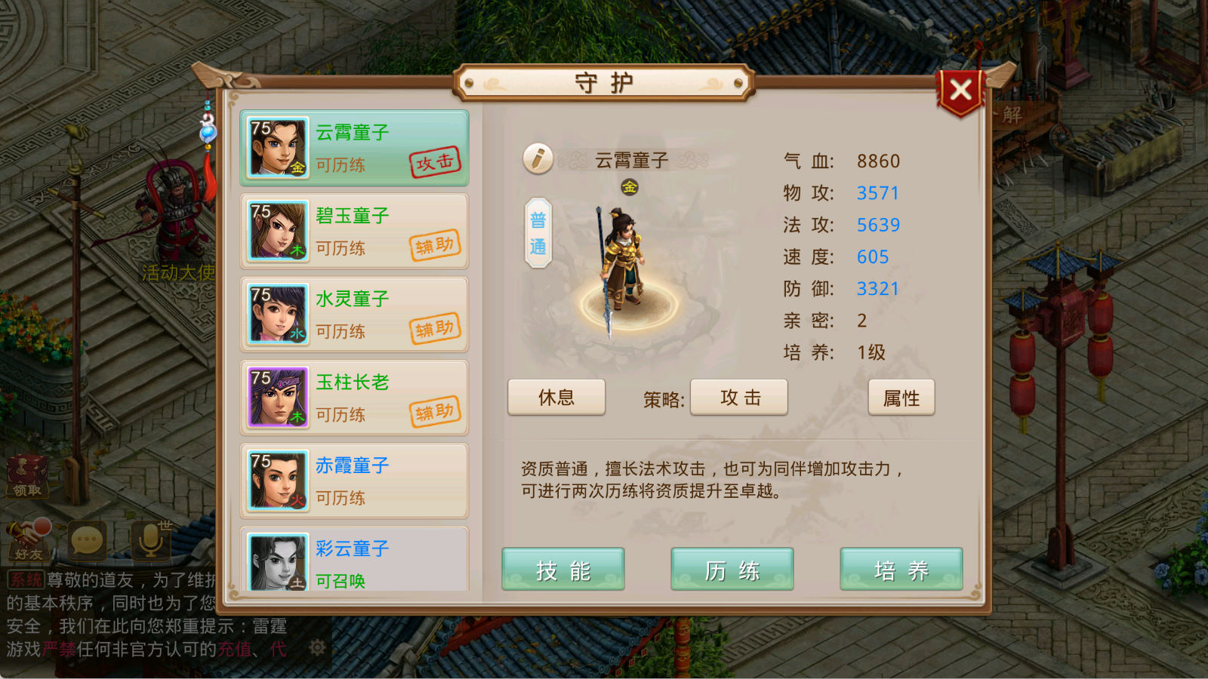Click the 领取 reward chest icon
This screenshot has height=679, width=1208.
pos(27,476)
